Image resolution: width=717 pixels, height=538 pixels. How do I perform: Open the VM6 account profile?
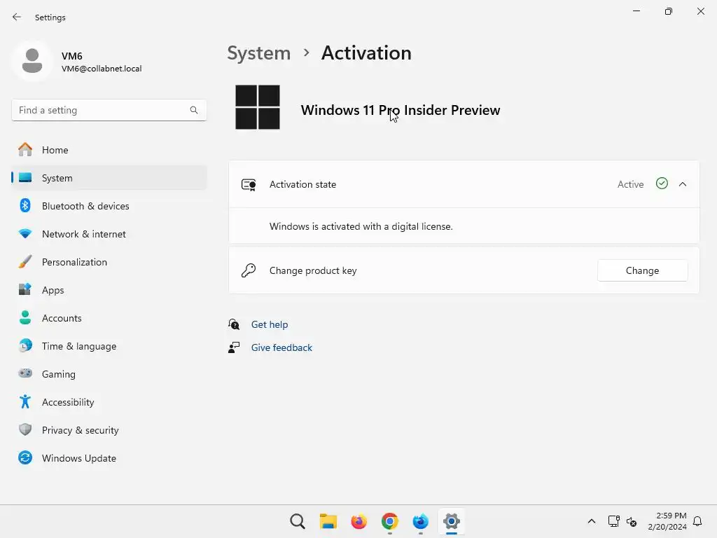tap(77, 62)
